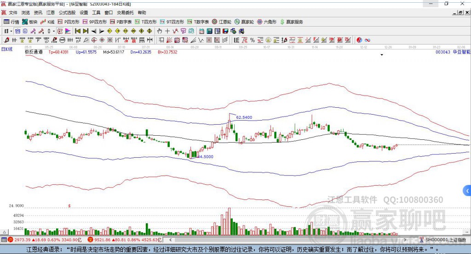Open the 公式选股 menu

pos(67,12)
